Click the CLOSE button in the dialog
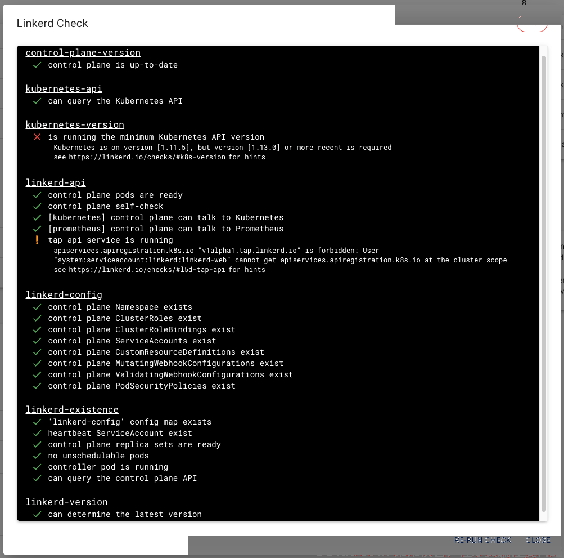564x558 pixels. point(538,540)
